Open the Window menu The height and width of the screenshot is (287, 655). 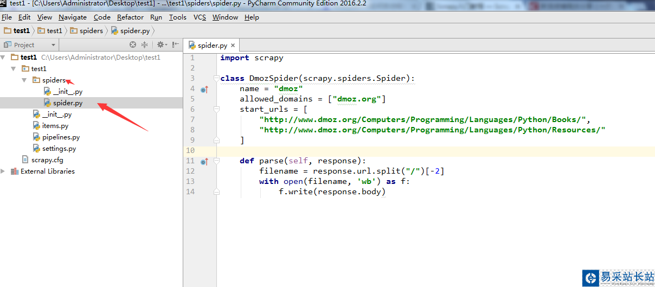(x=226, y=17)
